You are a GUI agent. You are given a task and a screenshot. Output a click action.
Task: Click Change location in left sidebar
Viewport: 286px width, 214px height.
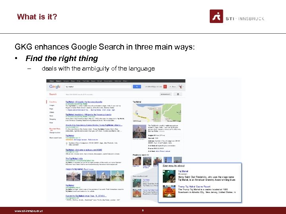point(55,133)
